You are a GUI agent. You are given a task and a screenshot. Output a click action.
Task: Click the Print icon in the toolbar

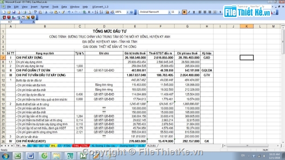pos(24,12)
